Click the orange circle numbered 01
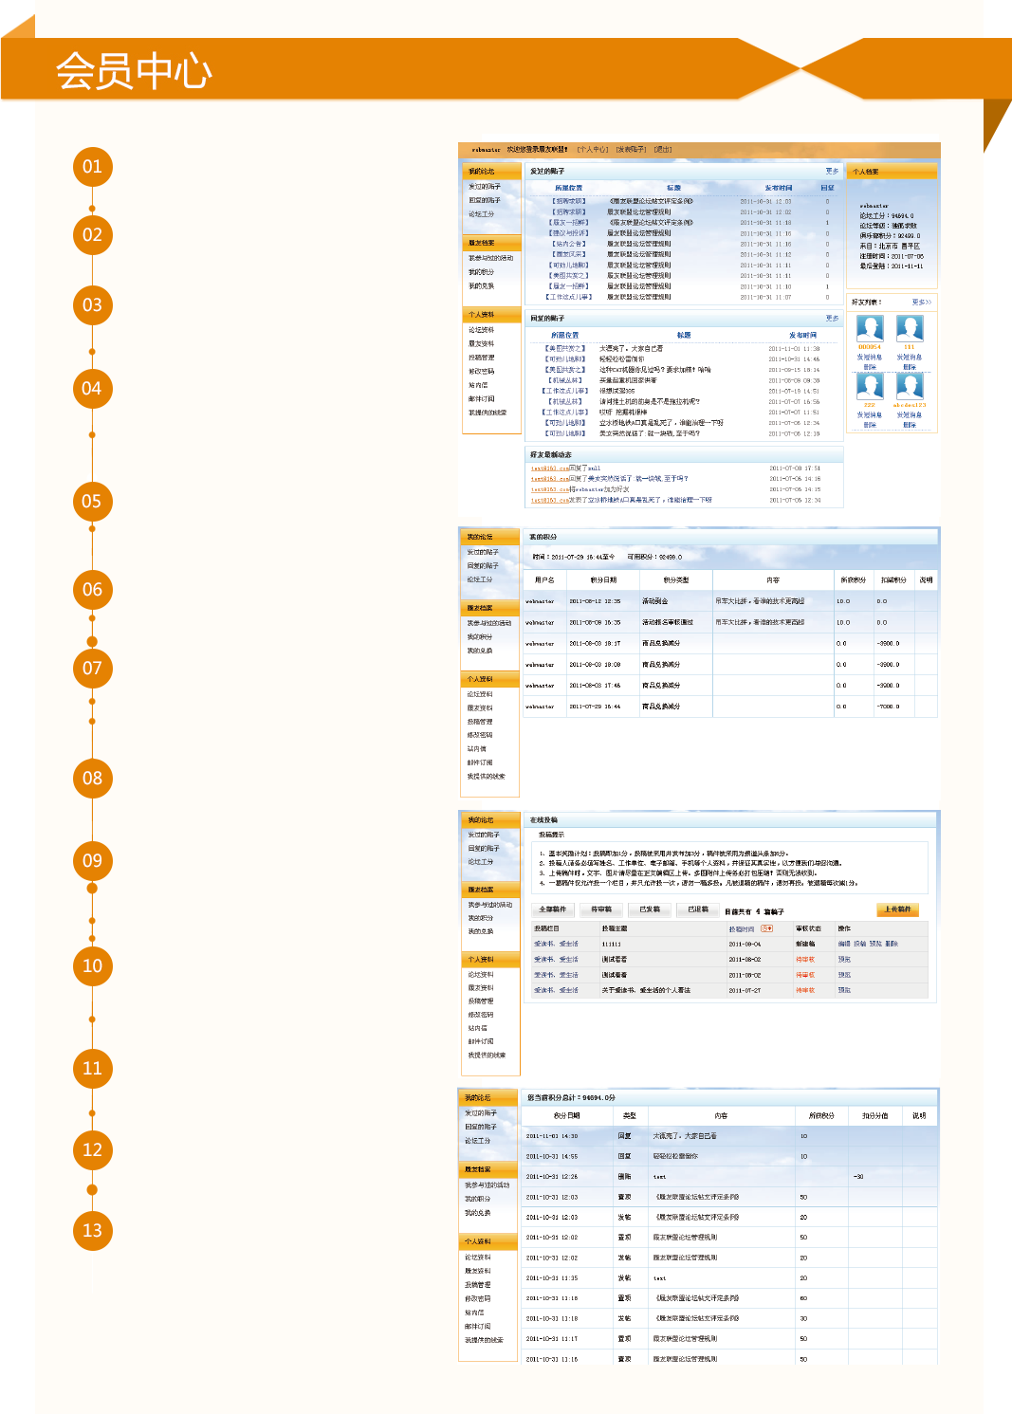 [92, 167]
